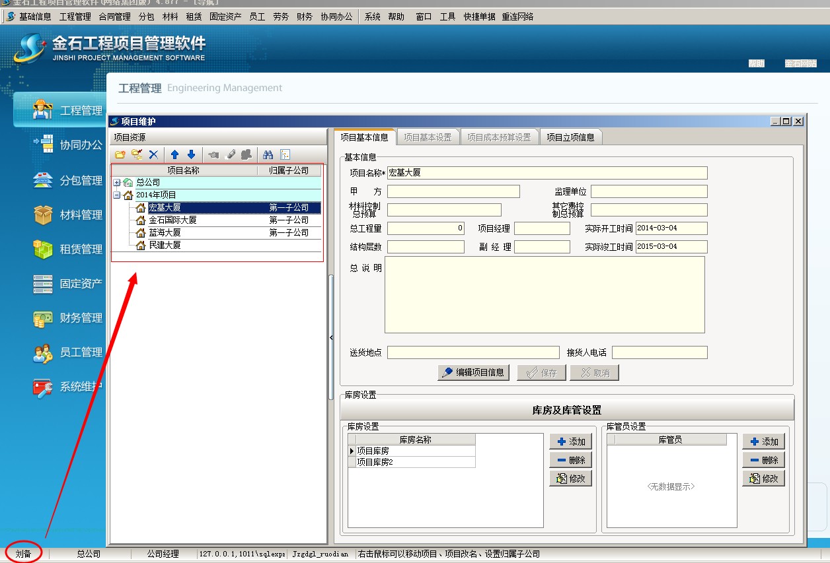Collapse the 2014年项目 tree node
830x563 pixels.
coord(117,195)
